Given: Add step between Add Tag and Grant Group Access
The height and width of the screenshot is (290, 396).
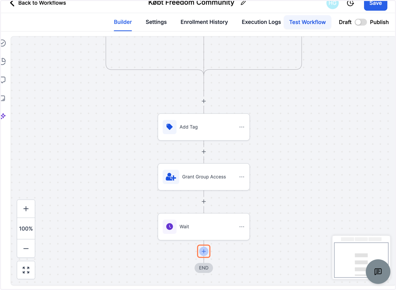Looking at the screenshot, I should click(204, 152).
